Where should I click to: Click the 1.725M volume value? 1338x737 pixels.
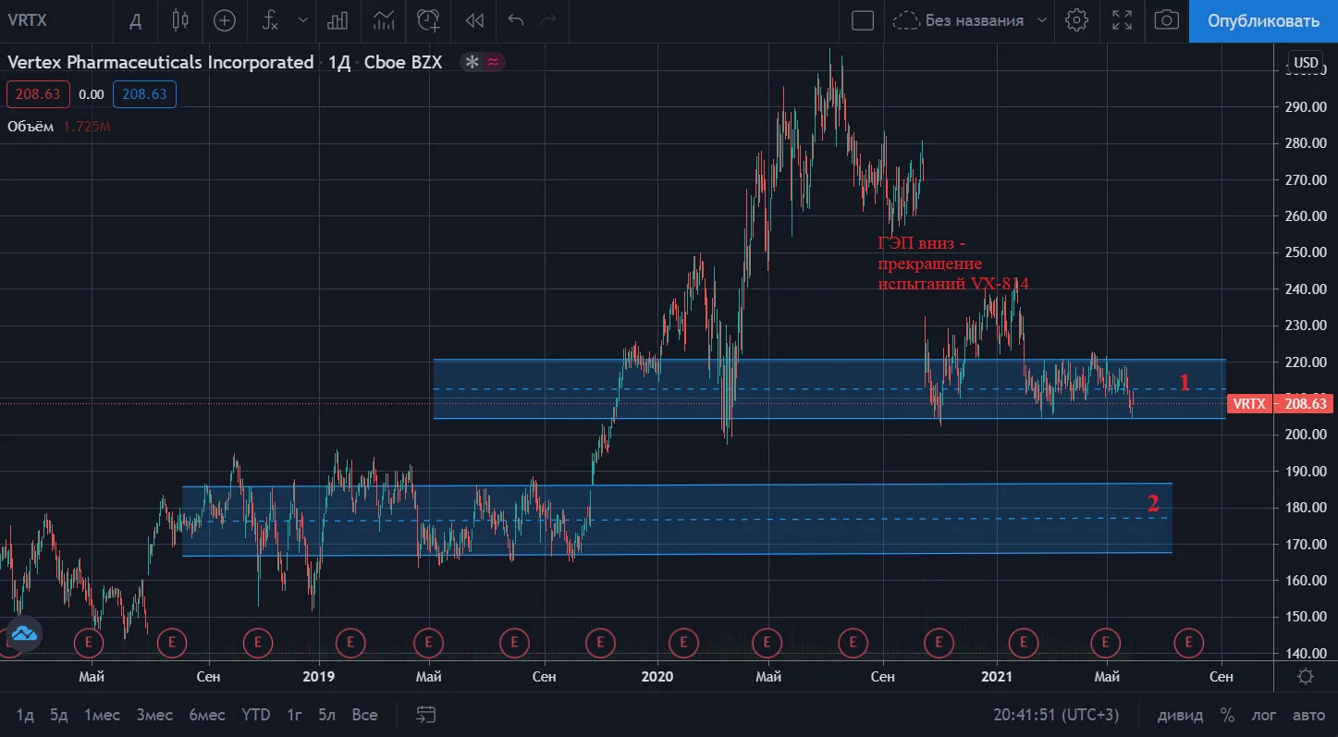87,126
